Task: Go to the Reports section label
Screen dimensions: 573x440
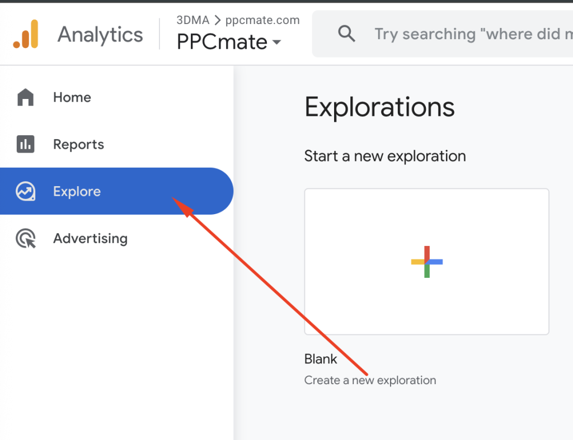Action: (78, 144)
